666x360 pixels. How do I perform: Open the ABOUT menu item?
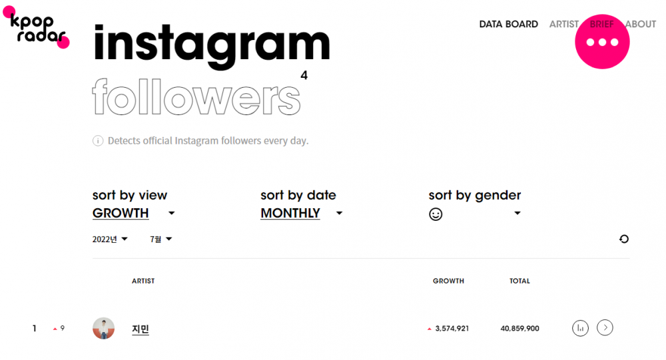tap(641, 24)
